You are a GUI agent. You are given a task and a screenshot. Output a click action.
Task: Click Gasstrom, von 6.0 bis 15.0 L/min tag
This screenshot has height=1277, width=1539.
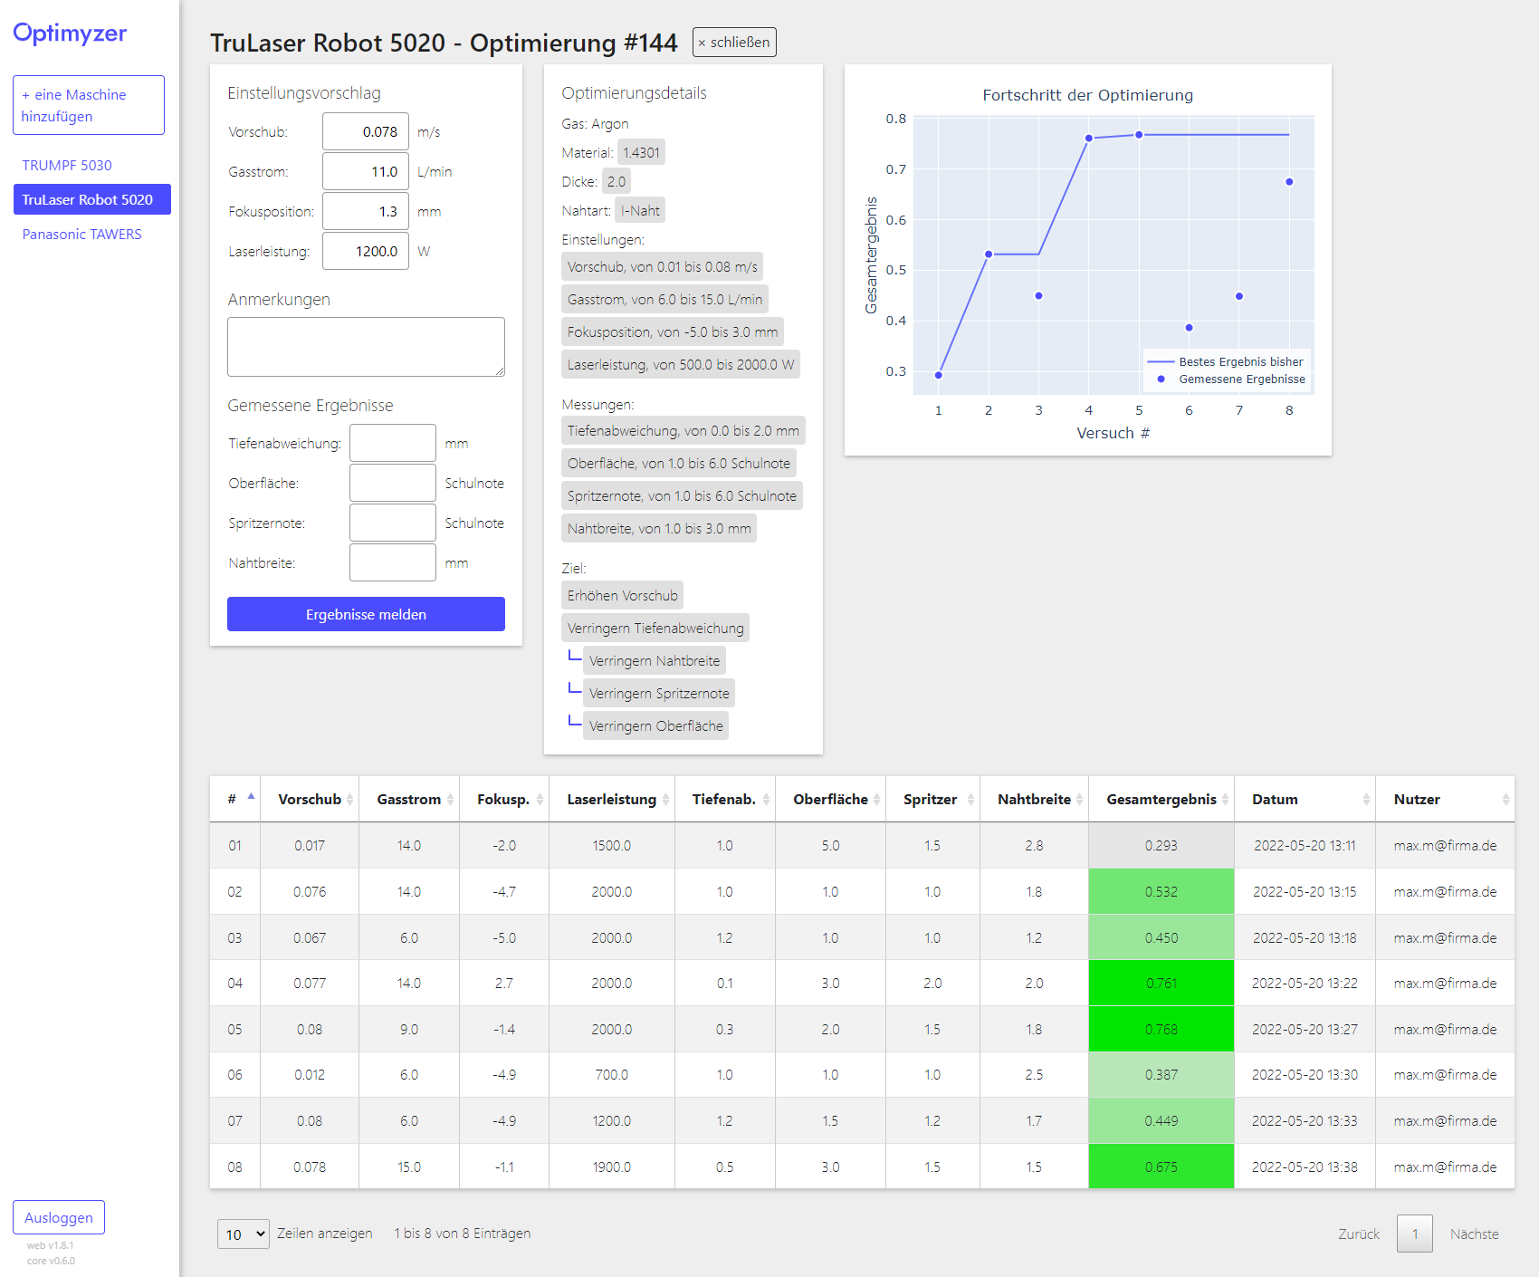[x=664, y=299]
